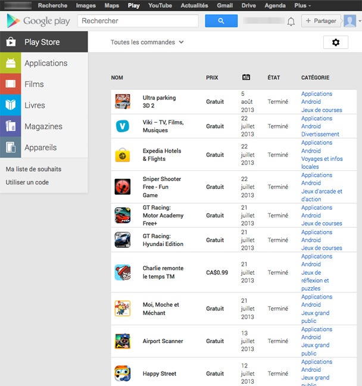This screenshot has width=362, height=386.
Task: Click the Play Store shopping bag icon
Action: (11, 42)
